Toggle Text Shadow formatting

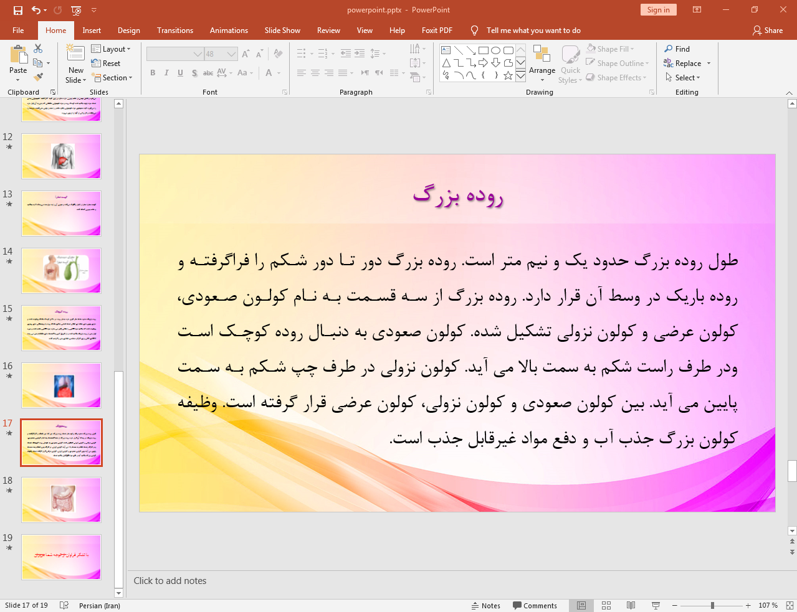click(x=194, y=73)
